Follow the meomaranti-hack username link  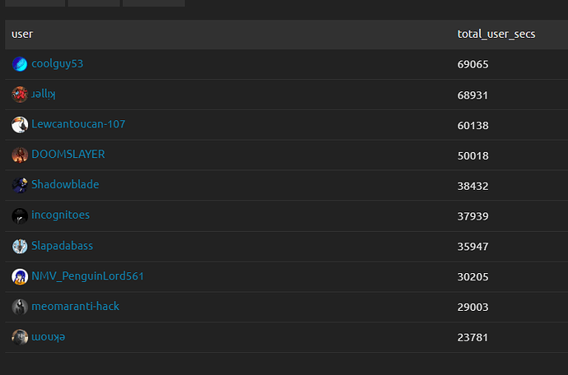[75, 307]
